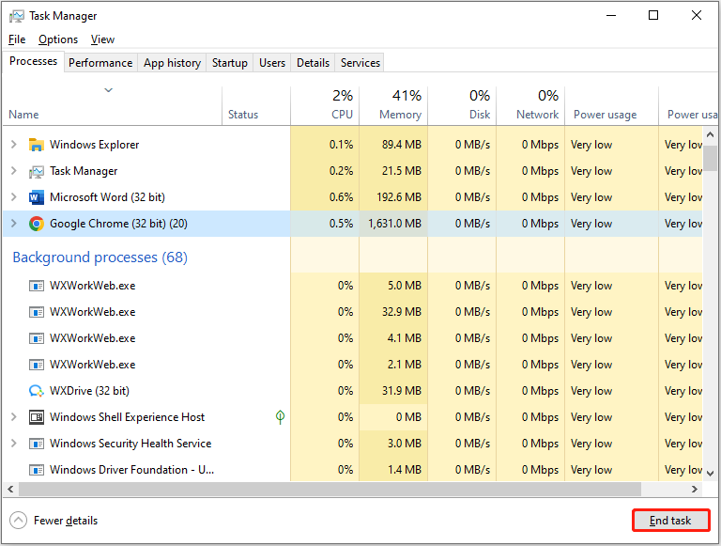Click the horizontal scrollbar right arrow
Screen dimensions: 721x546
point(695,490)
